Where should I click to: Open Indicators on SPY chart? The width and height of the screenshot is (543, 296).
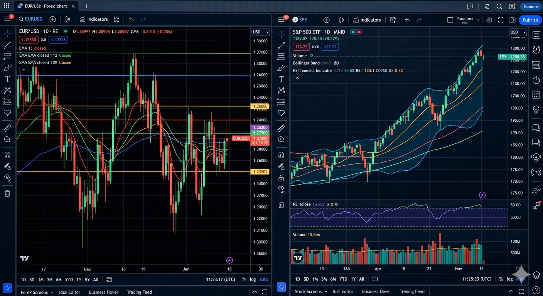click(367, 20)
